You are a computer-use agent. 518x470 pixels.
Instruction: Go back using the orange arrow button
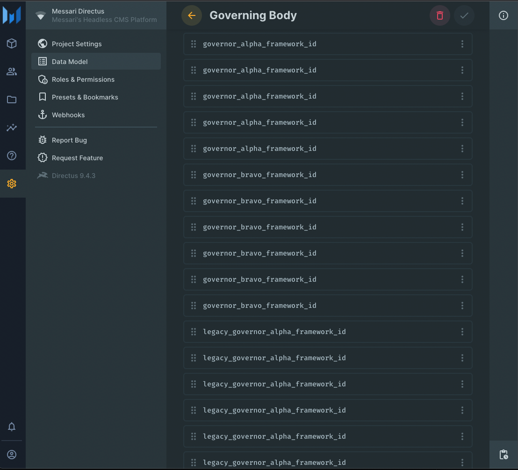click(191, 15)
